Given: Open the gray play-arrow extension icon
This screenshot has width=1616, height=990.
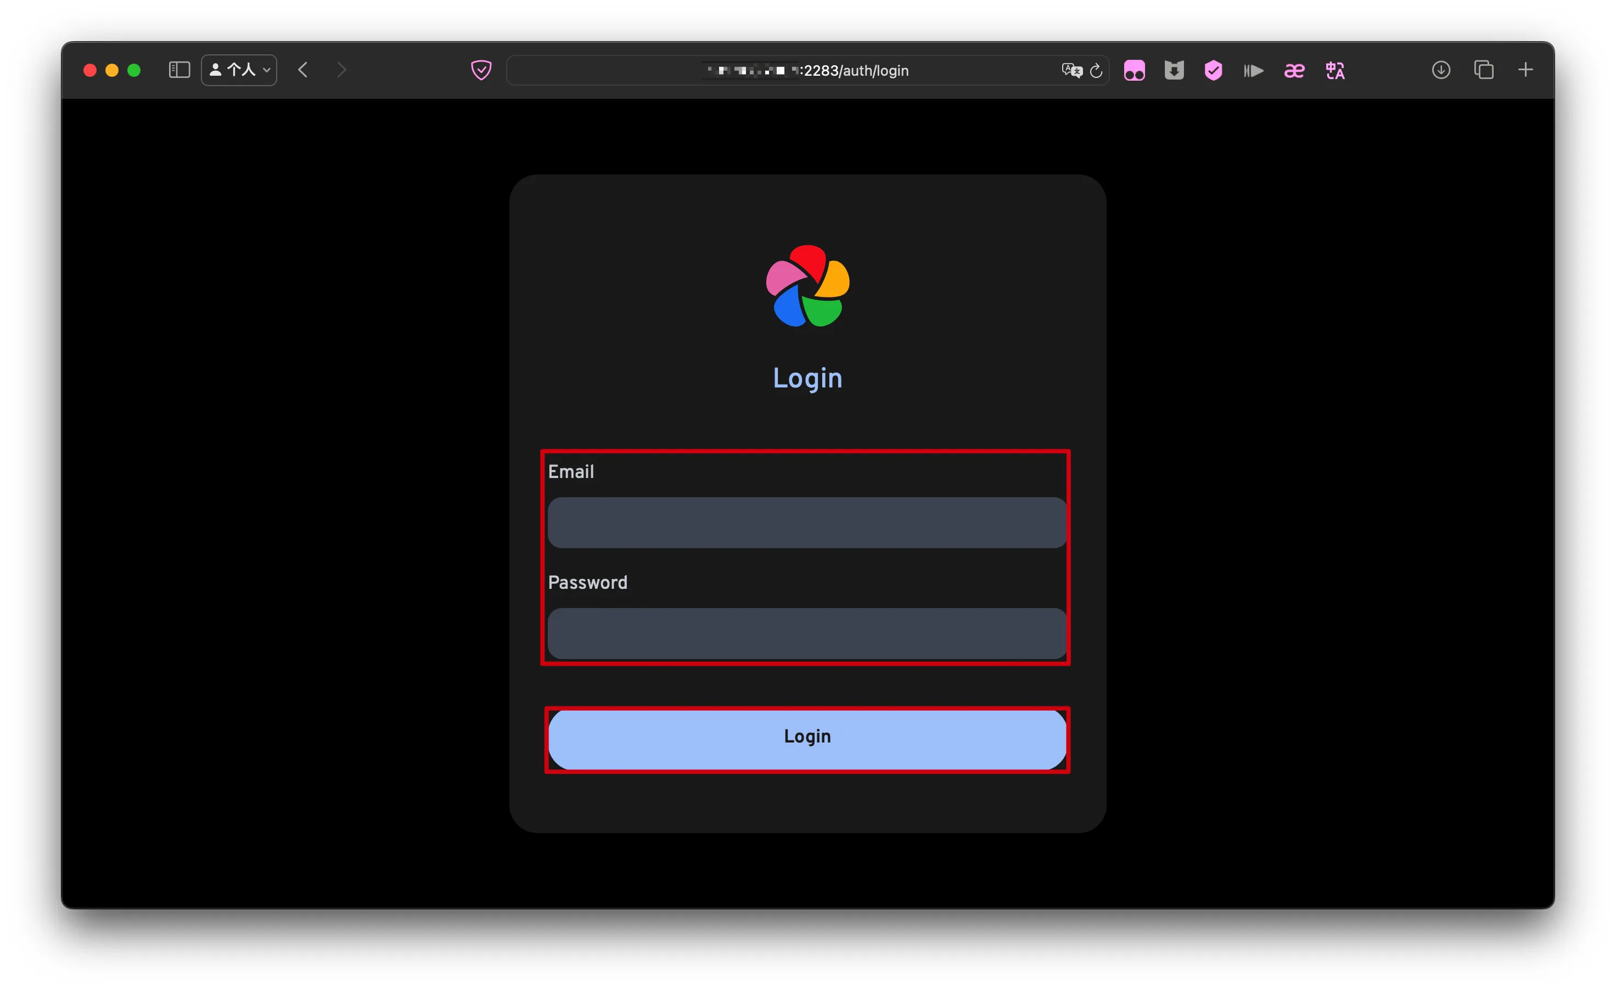Looking at the screenshot, I should pos(1253,70).
